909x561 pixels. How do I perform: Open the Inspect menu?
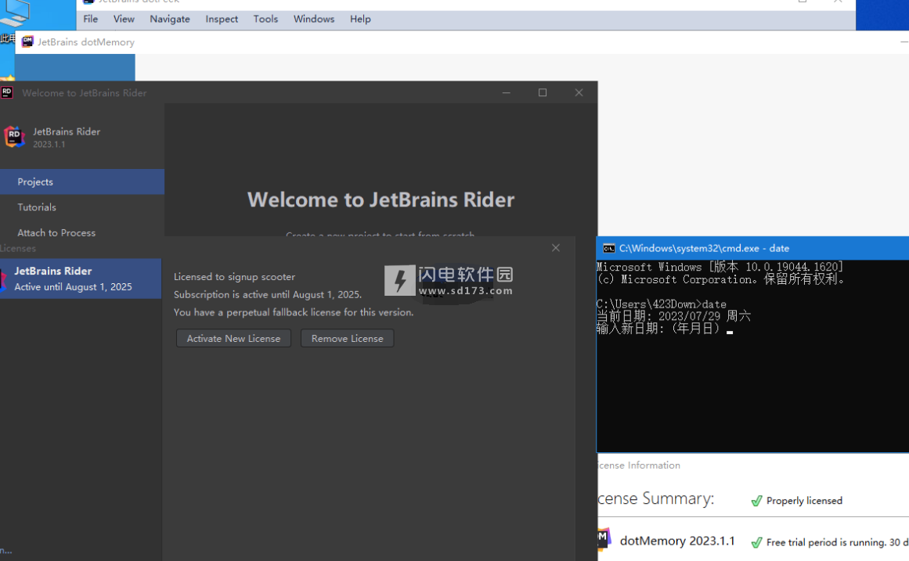click(x=222, y=19)
